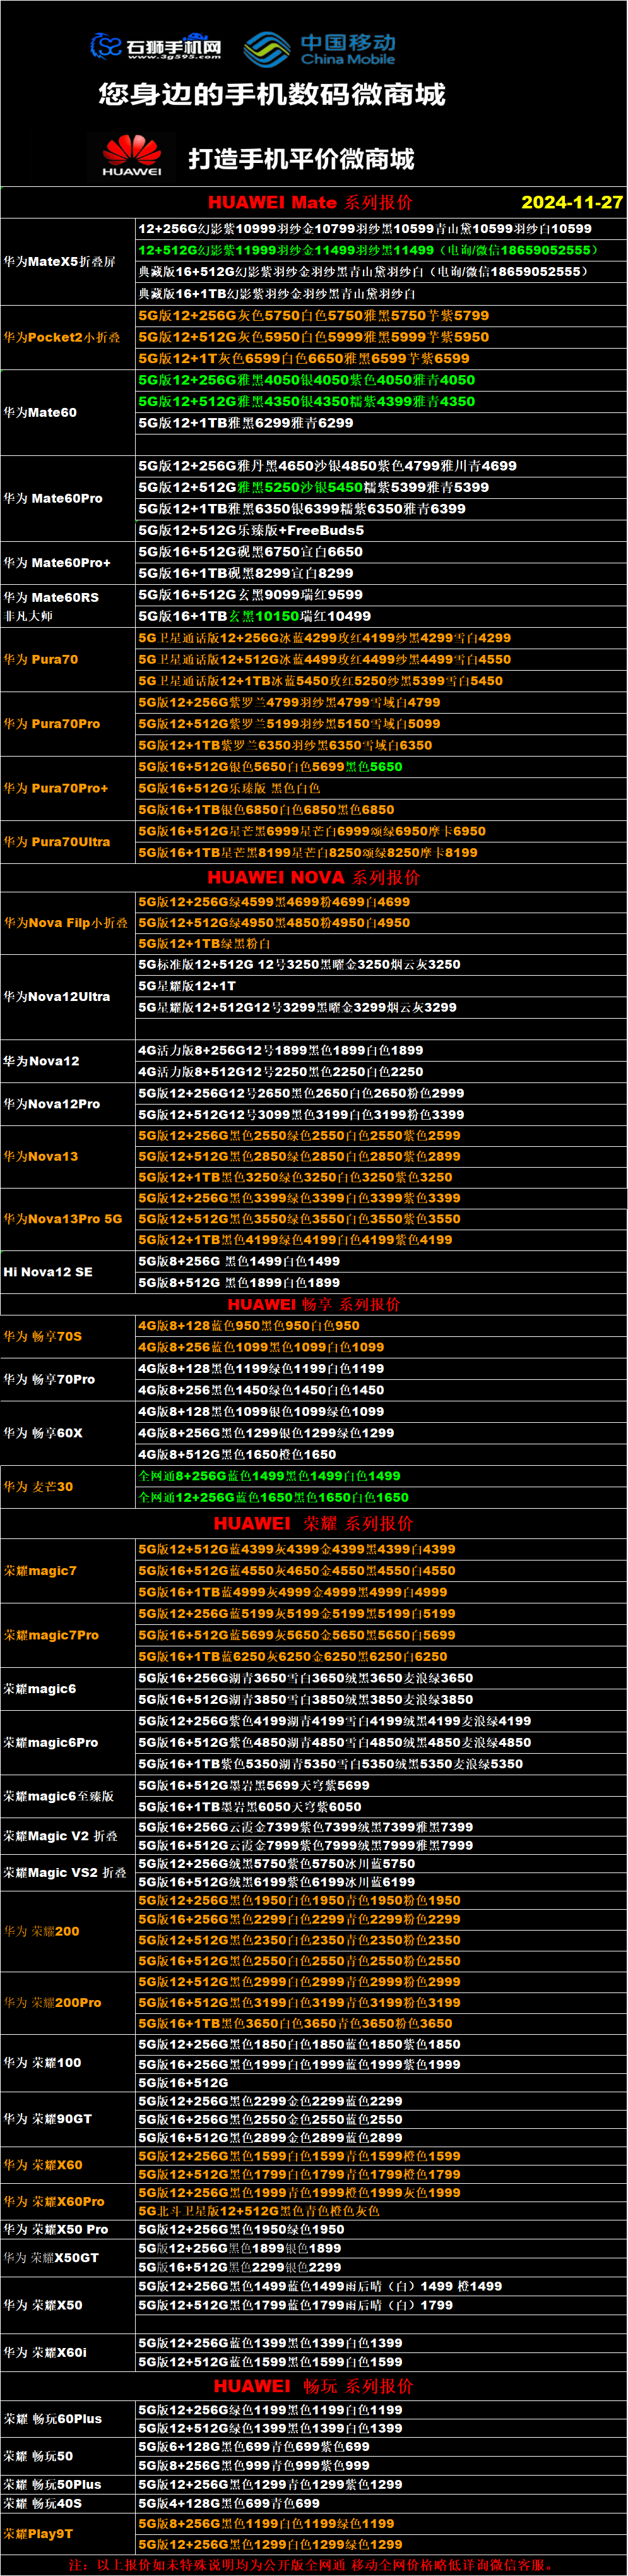Select the 华为 畅享70S model cell
The height and width of the screenshot is (2576, 628).
pyautogui.click(x=68, y=1336)
